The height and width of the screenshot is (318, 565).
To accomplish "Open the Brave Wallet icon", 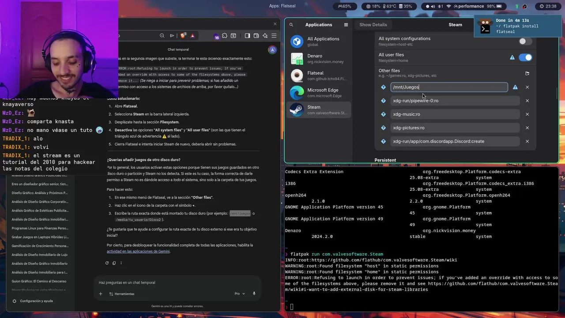I will pyautogui.click(x=256, y=36).
